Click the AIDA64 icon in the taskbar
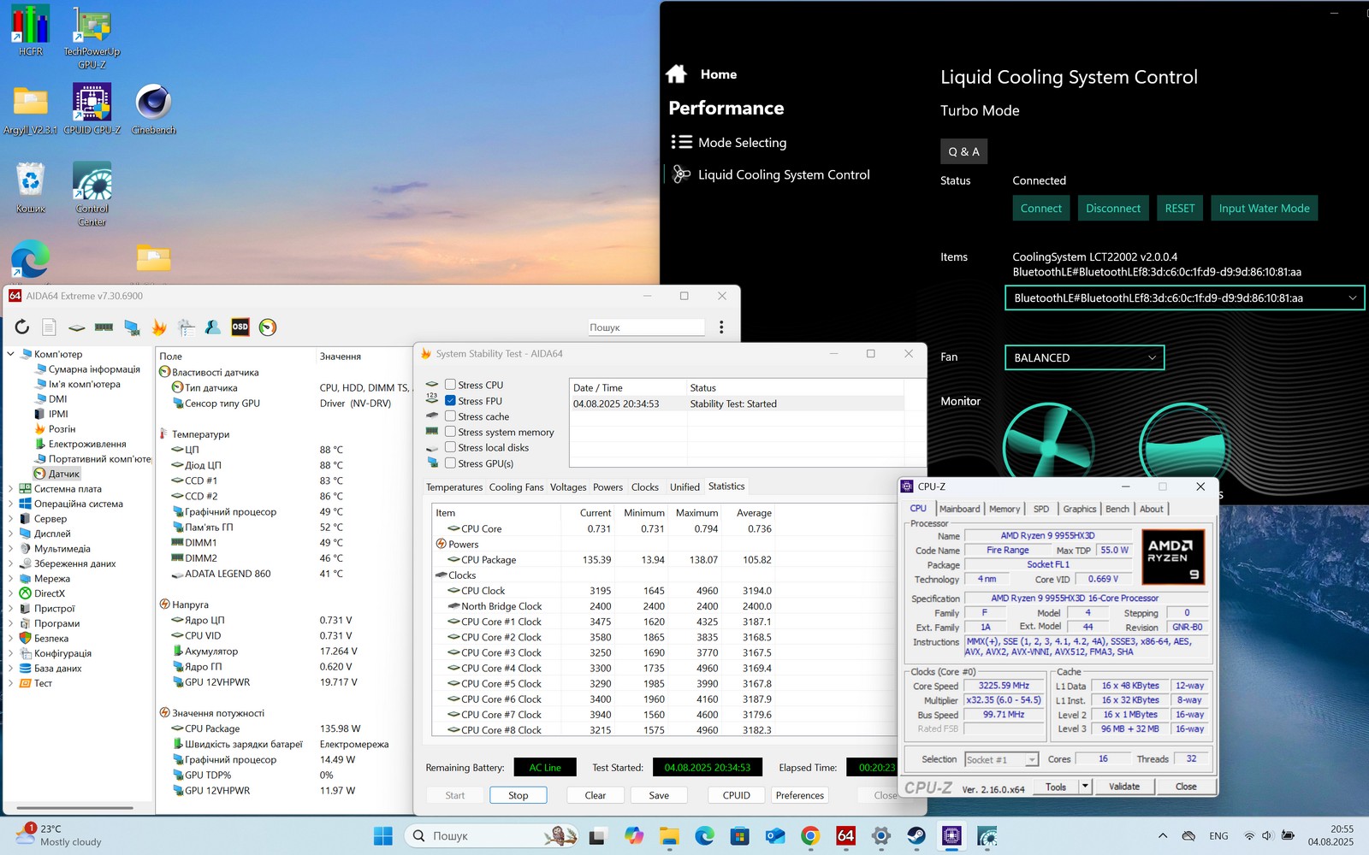Viewport: 1369px width, 855px height. (x=845, y=835)
